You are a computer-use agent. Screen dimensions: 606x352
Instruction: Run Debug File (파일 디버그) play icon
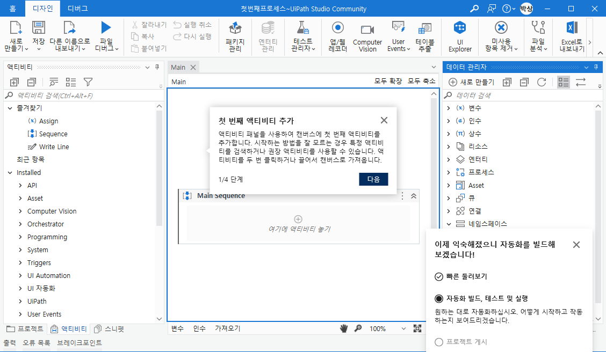pos(106,27)
